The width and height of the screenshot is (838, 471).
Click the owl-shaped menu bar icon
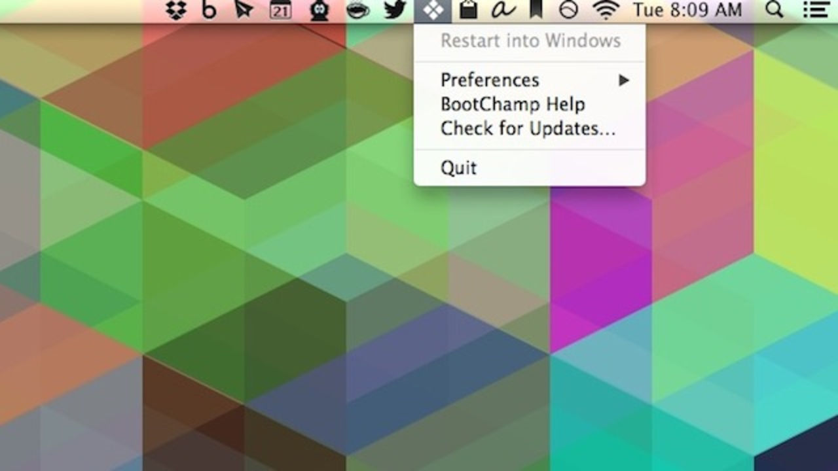pos(319,10)
